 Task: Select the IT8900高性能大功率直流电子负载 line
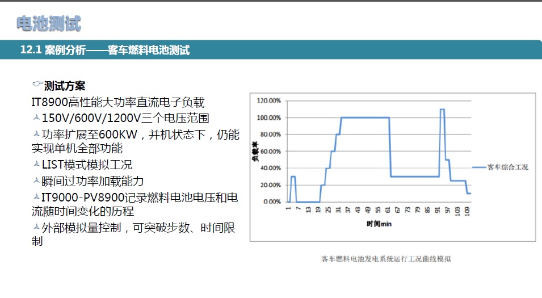pos(118,103)
